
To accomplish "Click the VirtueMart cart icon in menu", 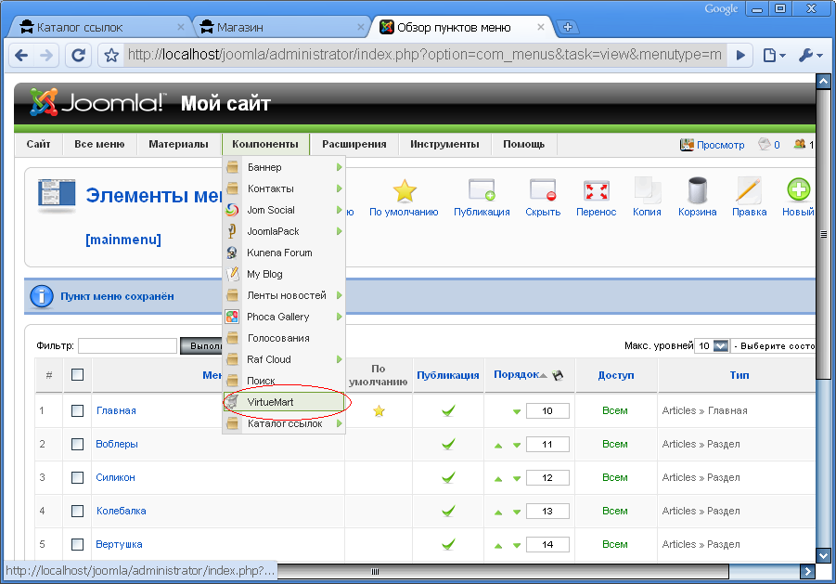I will (x=232, y=402).
